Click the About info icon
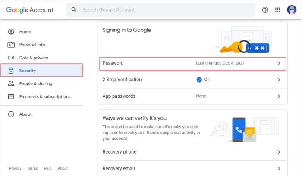Screen dimensions: 302x176 click(x=11, y=114)
